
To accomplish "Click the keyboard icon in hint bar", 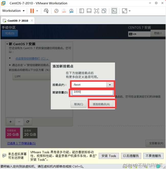I will pyautogui.click(x=4, y=156).
